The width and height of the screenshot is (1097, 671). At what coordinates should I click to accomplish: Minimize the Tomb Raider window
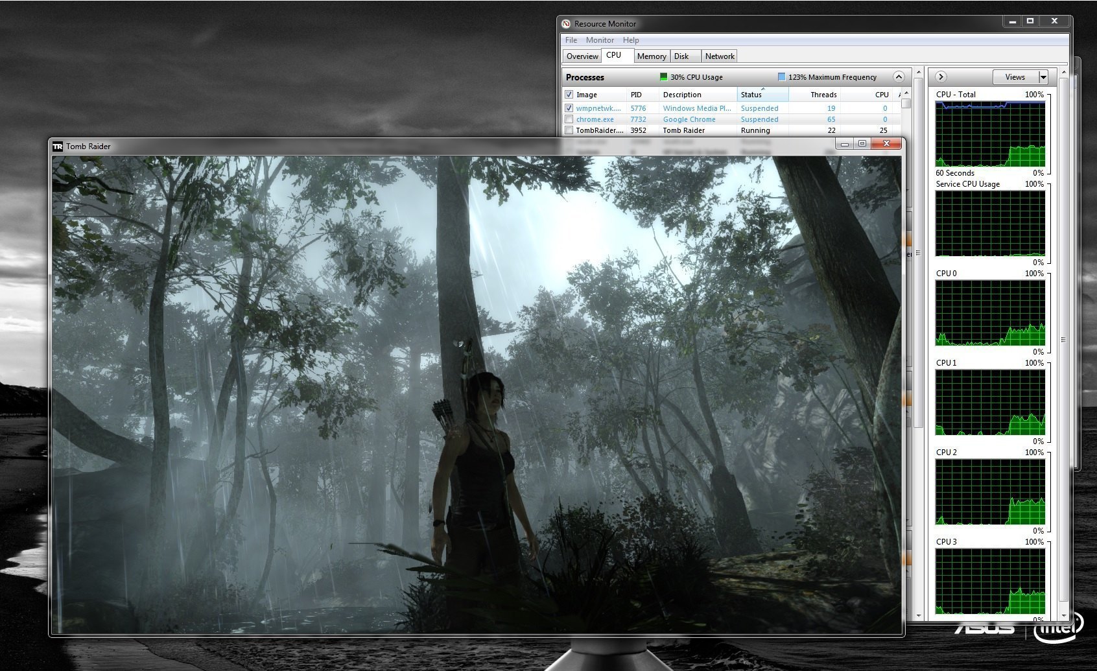click(x=844, y=144)
